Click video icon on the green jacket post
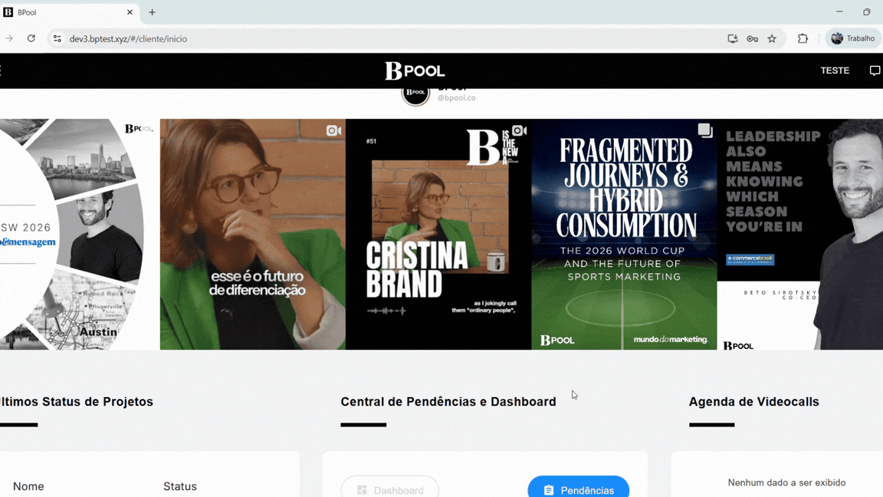 tap(333, 130)
